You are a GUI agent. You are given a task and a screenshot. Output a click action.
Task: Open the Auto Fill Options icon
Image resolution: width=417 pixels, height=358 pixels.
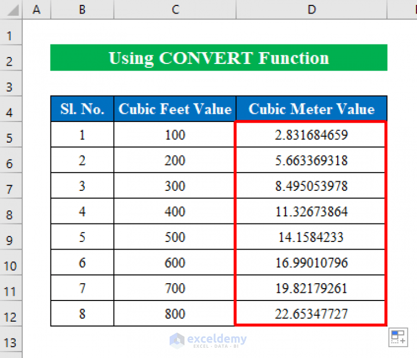398,337
